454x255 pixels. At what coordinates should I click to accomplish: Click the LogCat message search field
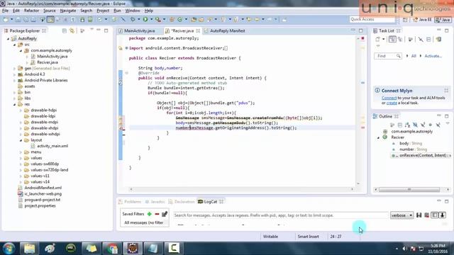pos(281,215)
